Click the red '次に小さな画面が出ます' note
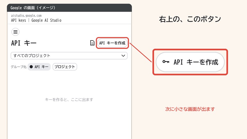This screenshot has height=139, width=247. click(190, 109)
